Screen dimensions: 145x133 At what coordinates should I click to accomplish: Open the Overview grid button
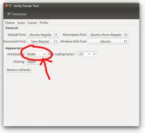[x=17, y=14]
